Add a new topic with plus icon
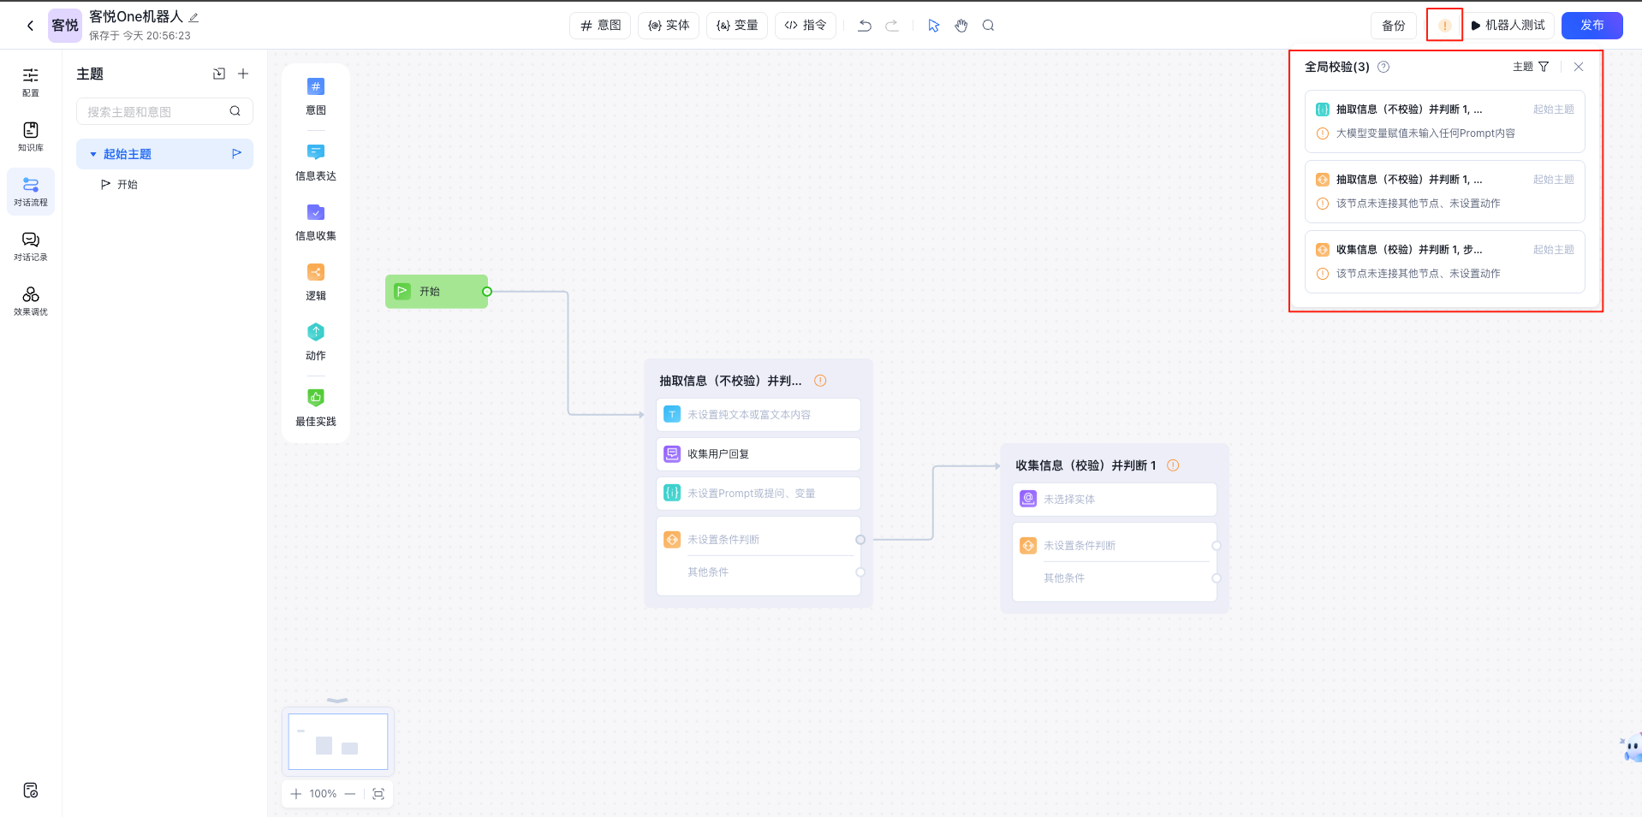This screenshot has height=817, width=1642. (x=243, y=74)
